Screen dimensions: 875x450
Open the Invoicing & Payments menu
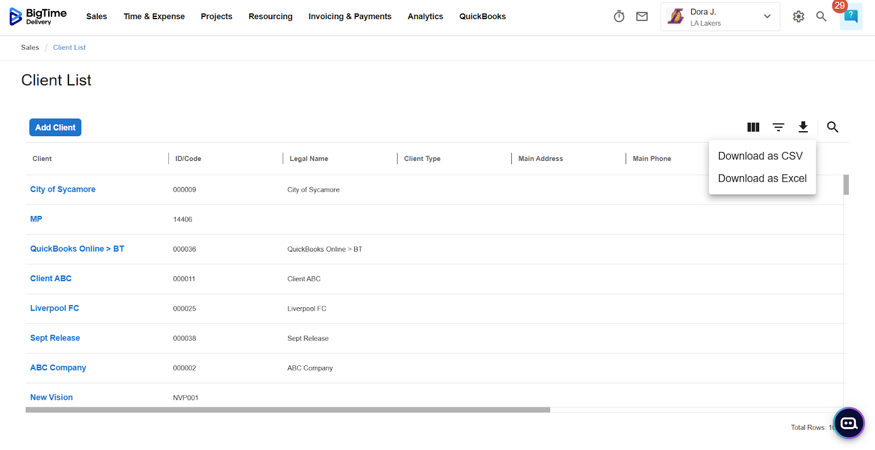coord(349,16)
